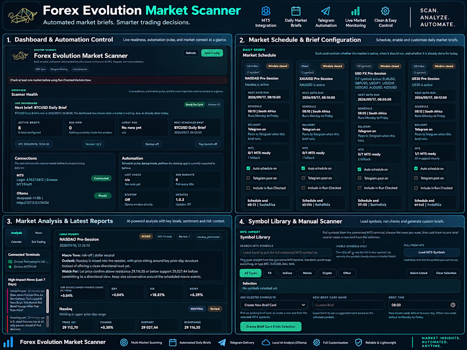Check Include in Run Checked for US30 card
The width and height of the screenshot is (467, 350).
(x=416, y=188)
